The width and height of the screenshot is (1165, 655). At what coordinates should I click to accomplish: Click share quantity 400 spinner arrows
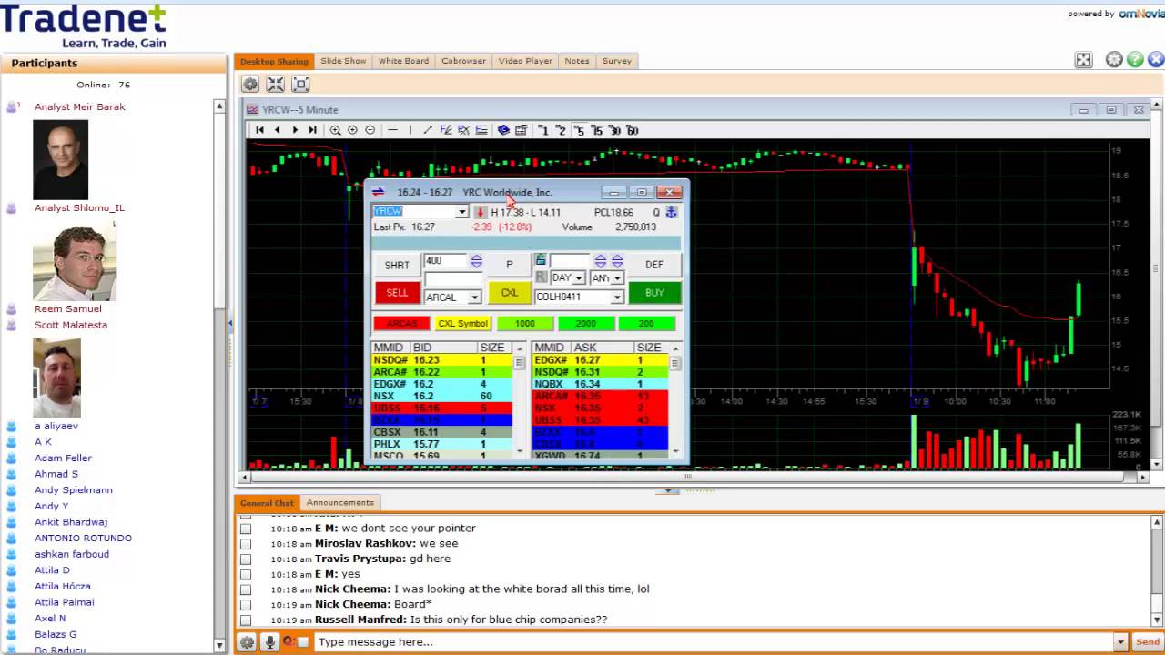(476, 261)
